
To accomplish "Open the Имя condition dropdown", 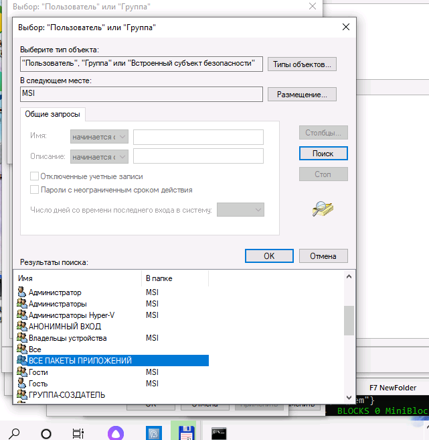I will pyautogui.click(x=99, y=137).
